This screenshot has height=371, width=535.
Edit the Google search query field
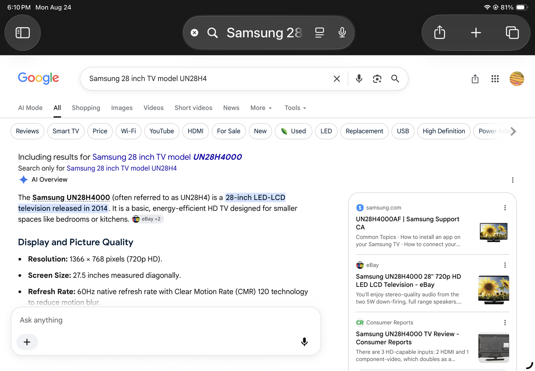click(207, 79)
